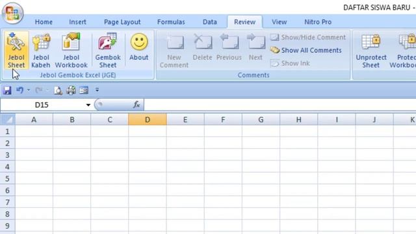Click the Select All corner box
The width and height of the screenshot is (416, 234).
(x=7, y=120)
